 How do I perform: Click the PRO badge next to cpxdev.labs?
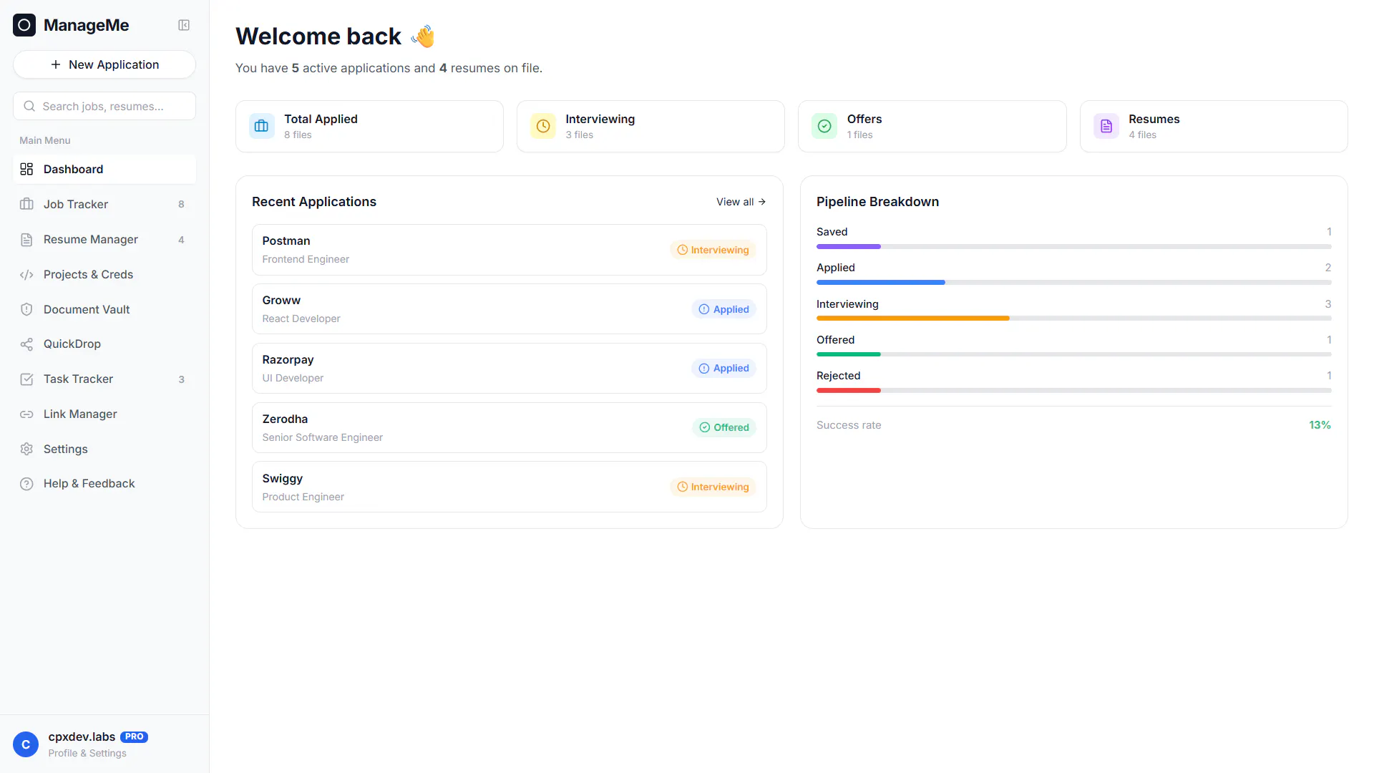pyautogui.click(x=134, y=736)
